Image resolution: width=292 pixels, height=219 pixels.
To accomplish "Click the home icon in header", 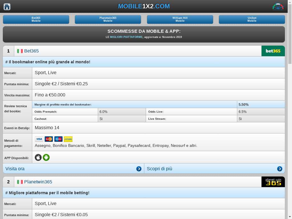I will tap(7, 7).
